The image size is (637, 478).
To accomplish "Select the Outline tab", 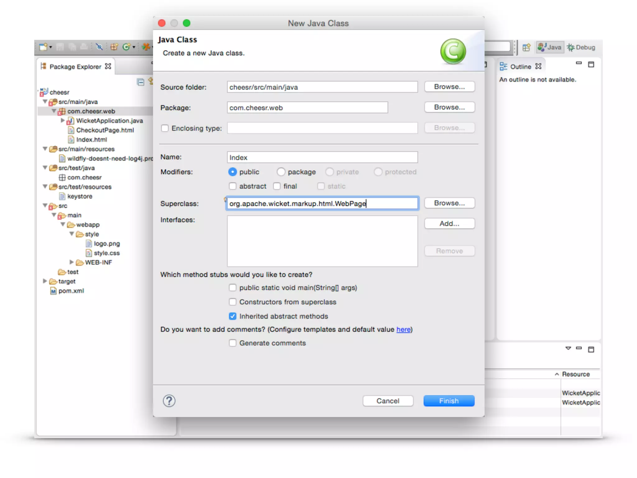I will (520, 67).
